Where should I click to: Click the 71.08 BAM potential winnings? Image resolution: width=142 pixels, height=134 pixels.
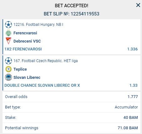point(128,128)
